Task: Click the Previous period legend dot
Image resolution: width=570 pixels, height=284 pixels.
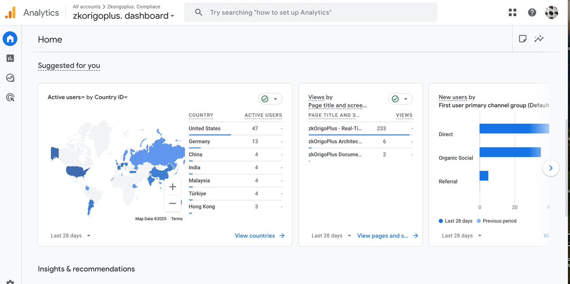Action: tap(478, 221)
